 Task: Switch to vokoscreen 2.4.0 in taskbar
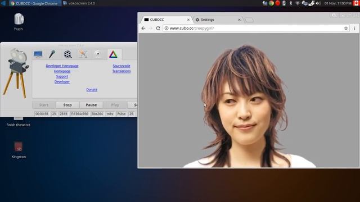(79, 3)
